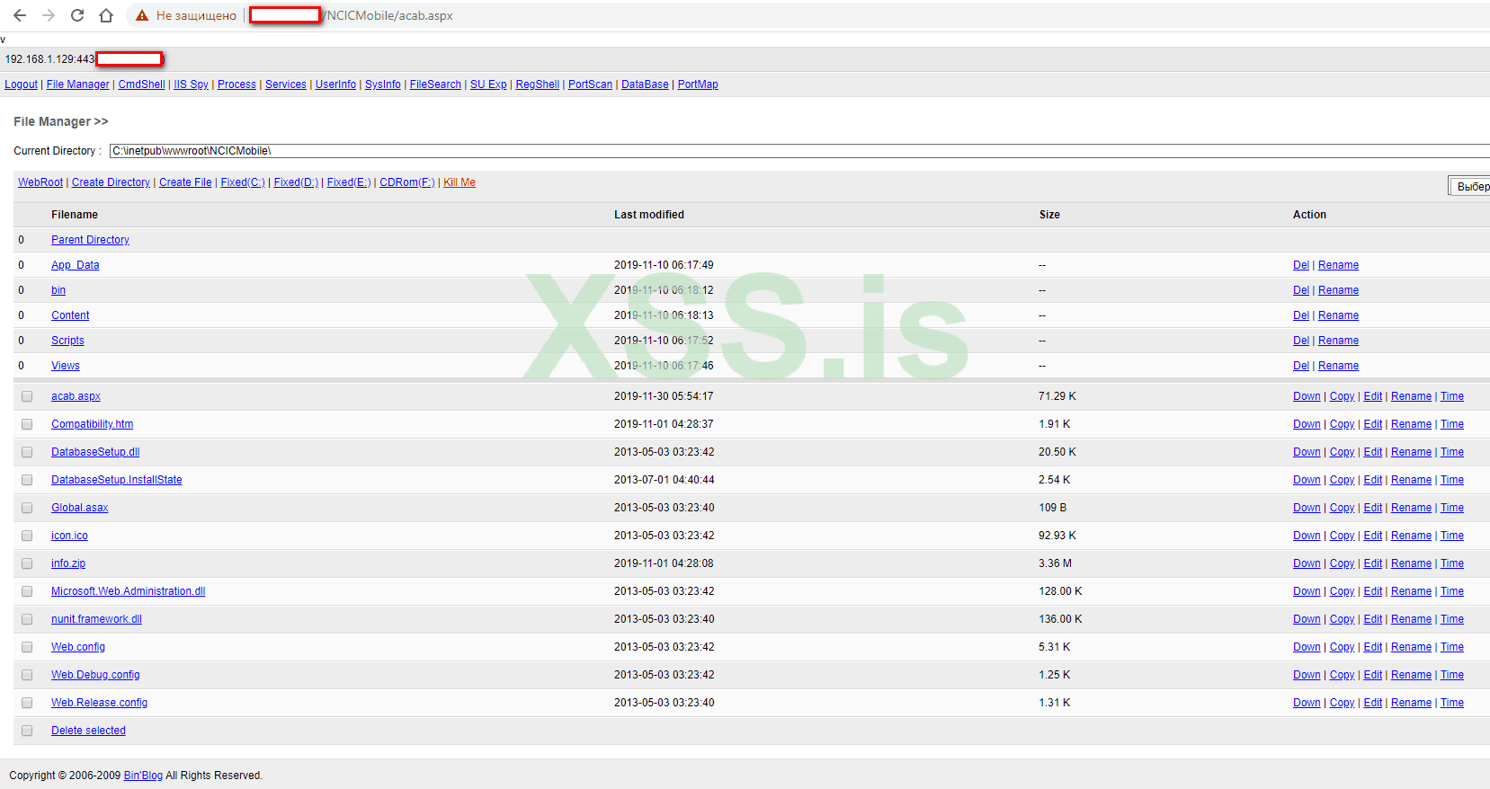
Task: Open the Bin'Blog footer link
Action: (x=143, y=776)
